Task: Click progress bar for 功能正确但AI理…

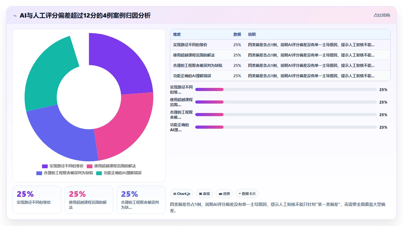Action: (x=286, y=127)
